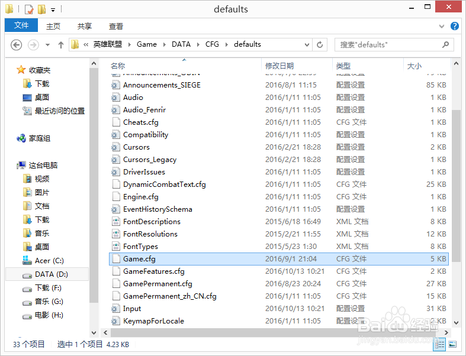Open the 主页 ribbon tab

[53, 26]
